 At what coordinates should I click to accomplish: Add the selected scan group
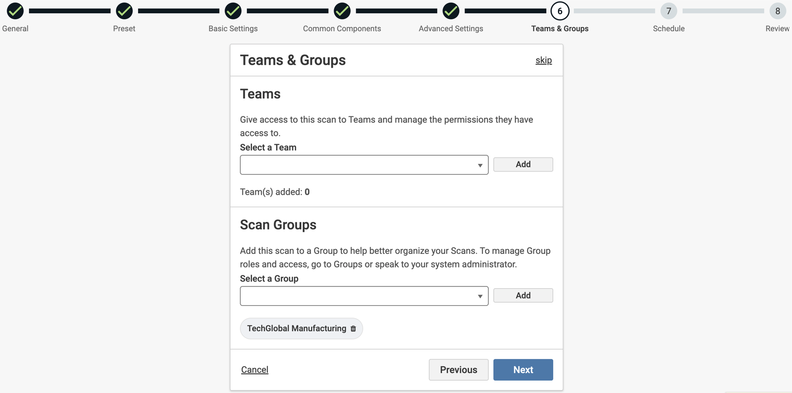523,296
